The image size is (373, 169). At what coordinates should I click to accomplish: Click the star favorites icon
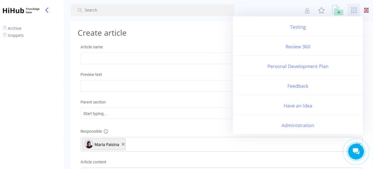[x=321, y=10]
